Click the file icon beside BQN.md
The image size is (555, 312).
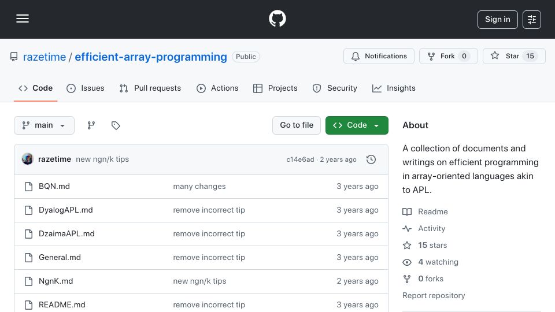pos(29,187)
